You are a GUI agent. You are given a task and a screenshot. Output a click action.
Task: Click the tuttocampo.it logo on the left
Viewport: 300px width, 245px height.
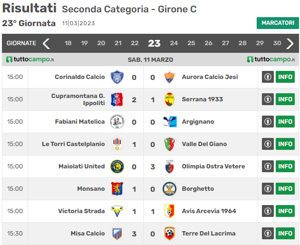click(x=30, y=59)
